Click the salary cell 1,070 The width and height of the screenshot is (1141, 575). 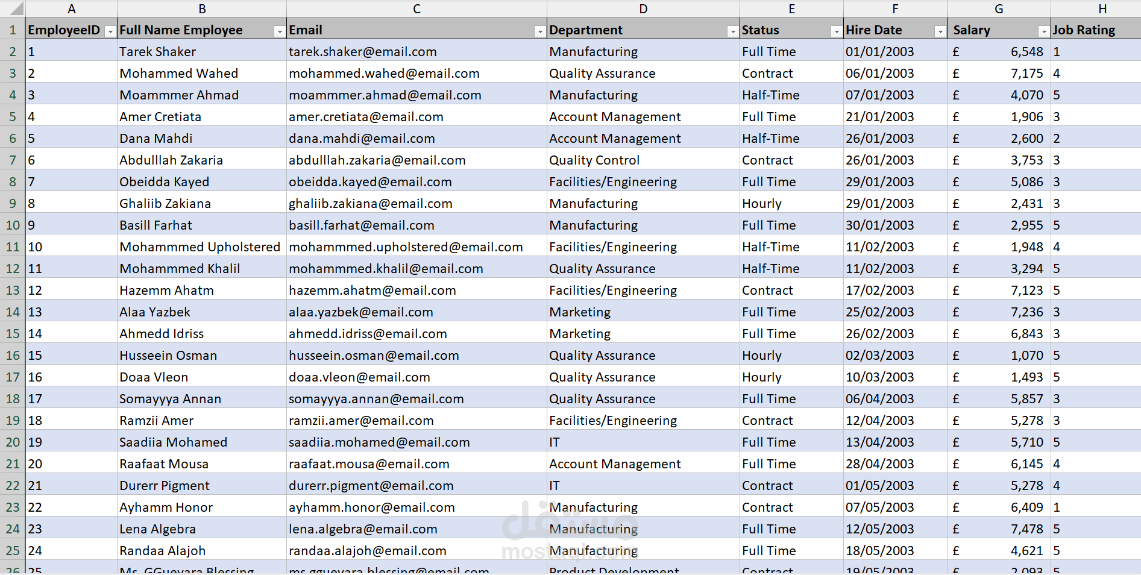pos(999,355)
